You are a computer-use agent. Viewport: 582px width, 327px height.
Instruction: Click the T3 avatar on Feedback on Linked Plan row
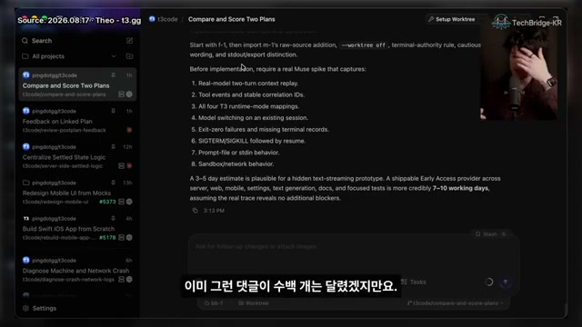26,111
